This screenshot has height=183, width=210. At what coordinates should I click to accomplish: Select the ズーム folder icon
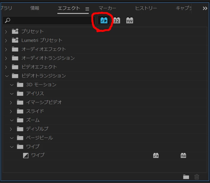pyautogui.click(x=20, y=120)
